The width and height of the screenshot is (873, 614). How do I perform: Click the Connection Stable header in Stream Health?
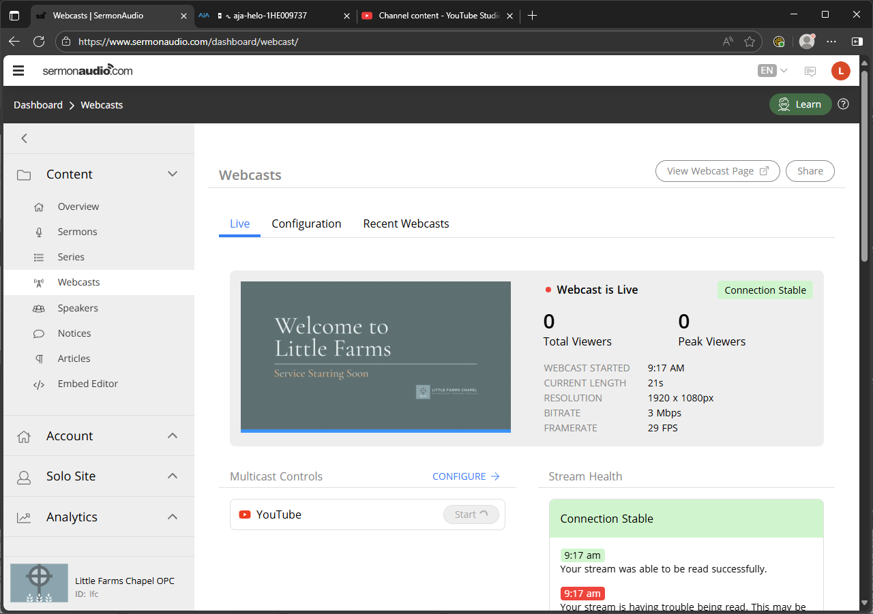[686, 519]
